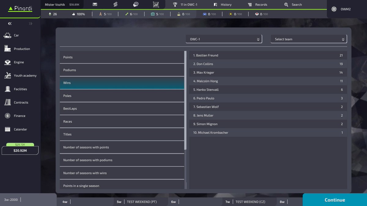Click the 10. Michael Krombacher row
Image resolution: width=367 pixels, height=206 pixels.
[268, 132]
